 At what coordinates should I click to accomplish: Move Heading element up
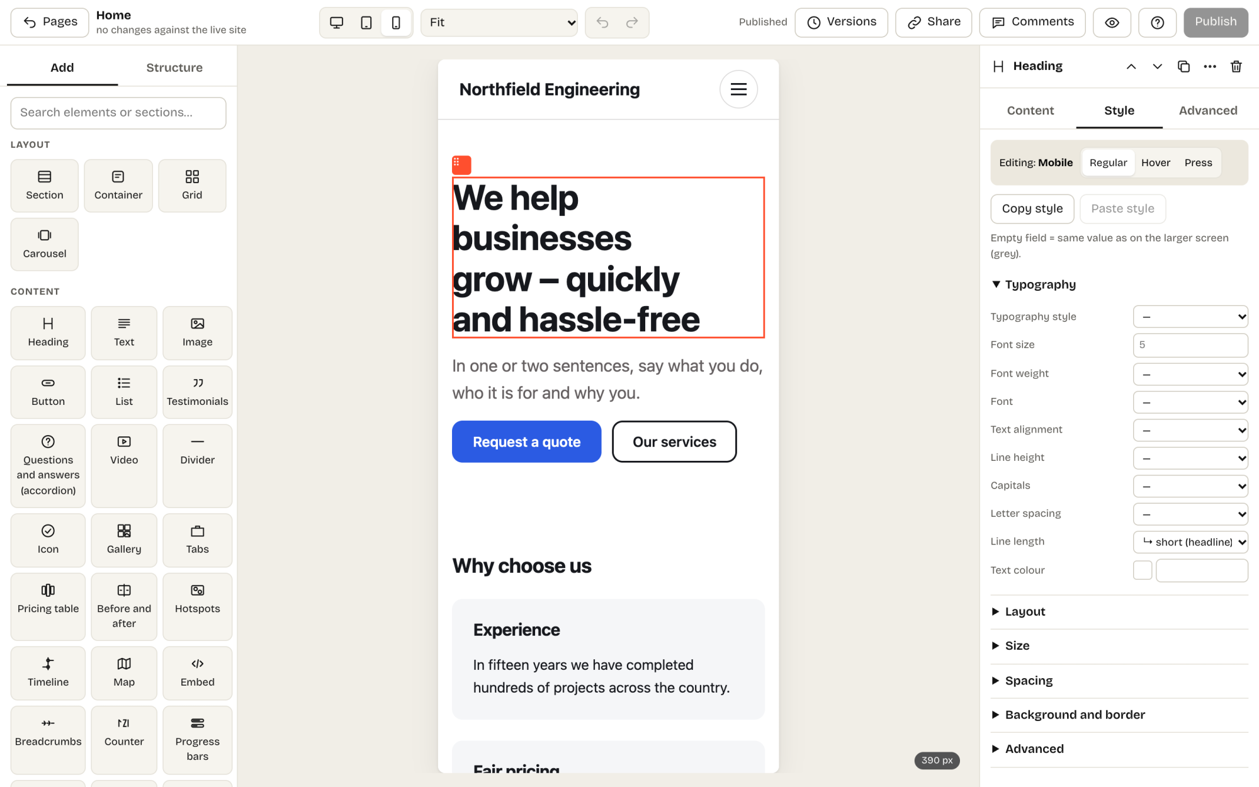1131,67
